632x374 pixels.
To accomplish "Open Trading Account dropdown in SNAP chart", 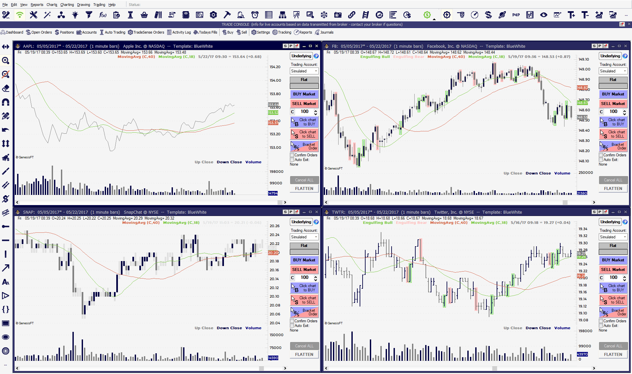I will click(304, 237).
